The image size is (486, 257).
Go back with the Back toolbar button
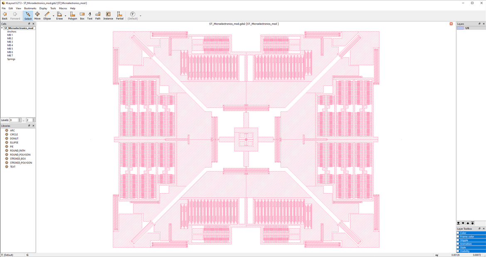[x=5, y=15]
